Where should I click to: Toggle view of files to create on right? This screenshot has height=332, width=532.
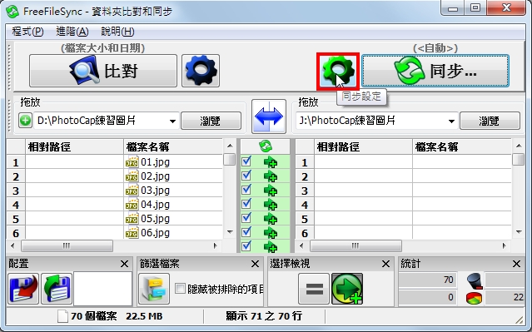coord(347,289)
